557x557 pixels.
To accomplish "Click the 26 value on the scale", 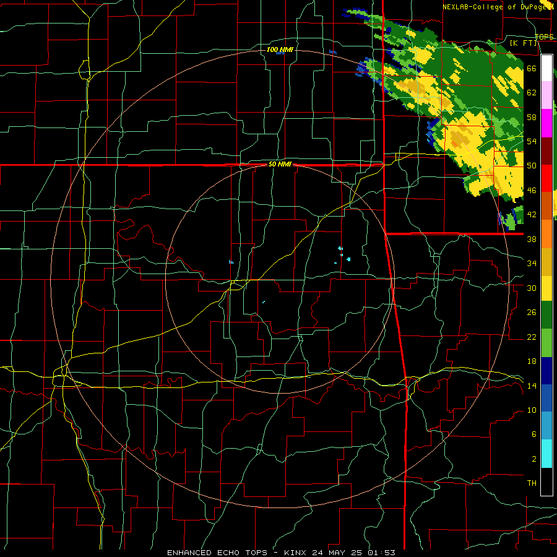I will coord(532,313).
